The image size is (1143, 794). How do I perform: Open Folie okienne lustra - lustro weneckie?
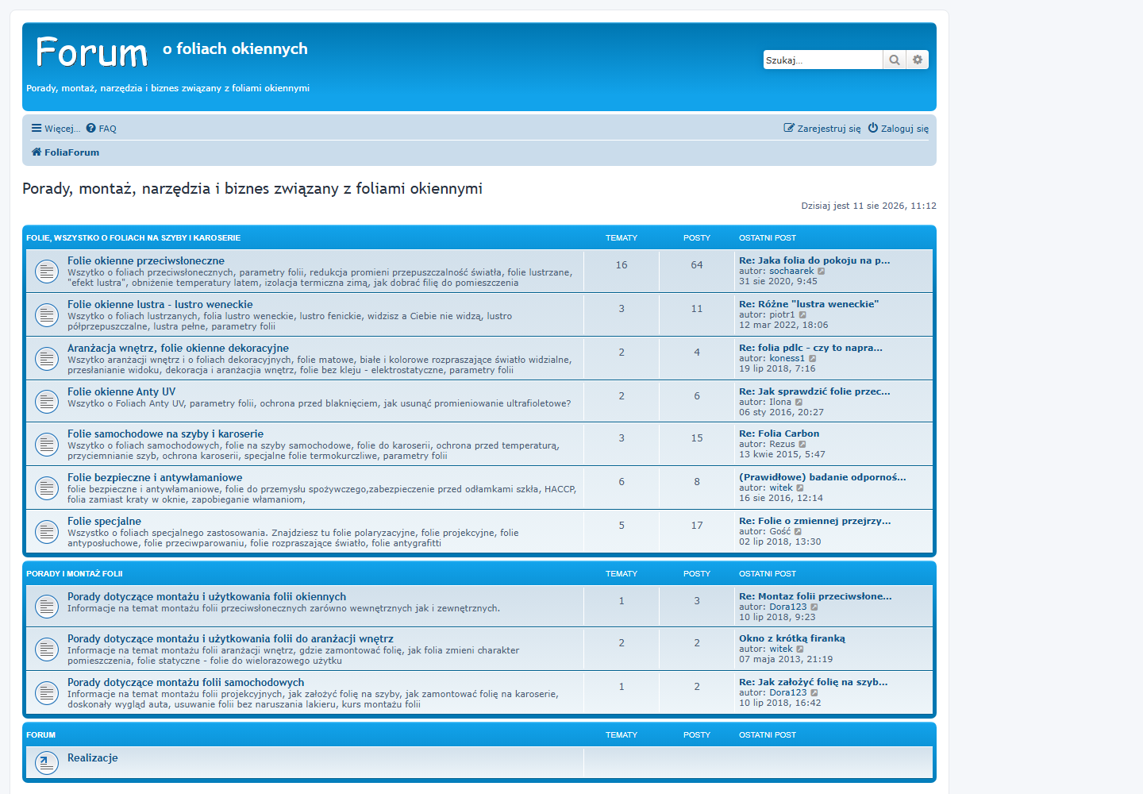click(160, 304)
